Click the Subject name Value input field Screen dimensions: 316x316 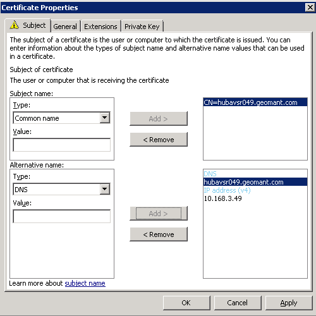point(62,145)
